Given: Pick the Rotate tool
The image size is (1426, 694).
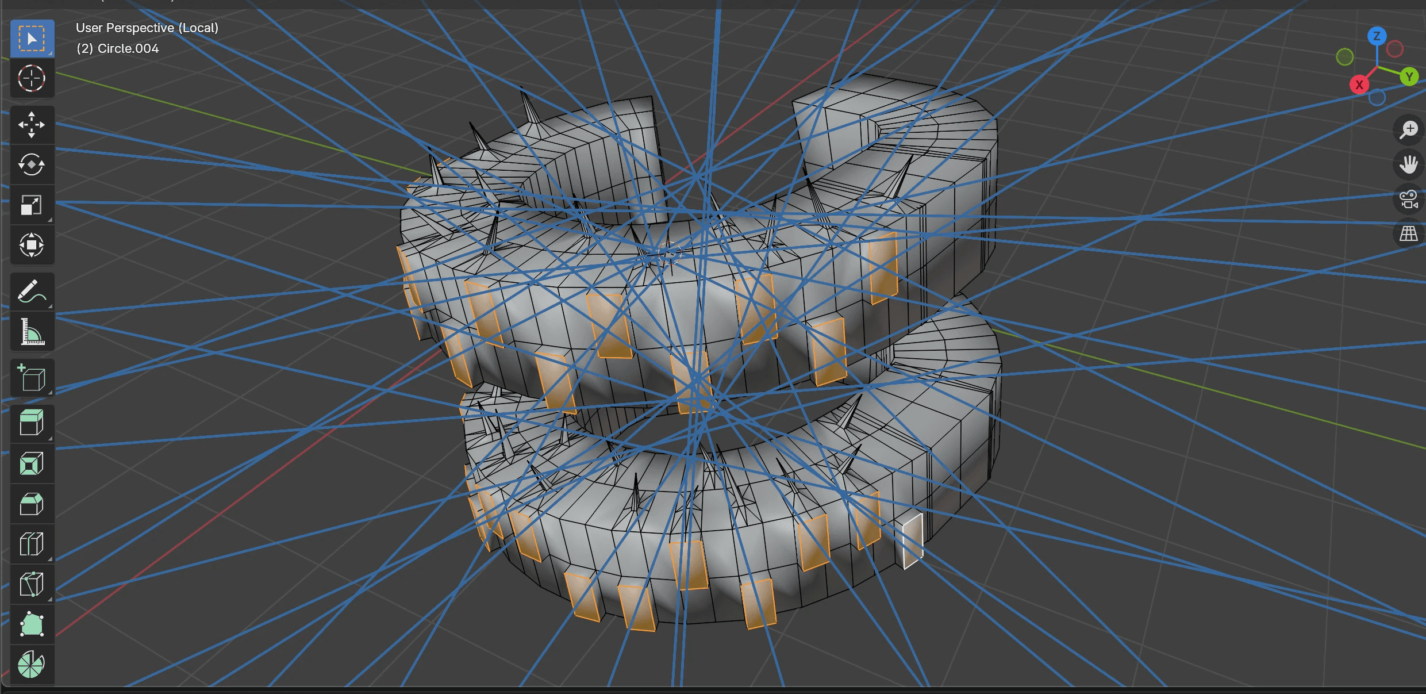Looking at the screenshot, I should (x=32, y=165).
